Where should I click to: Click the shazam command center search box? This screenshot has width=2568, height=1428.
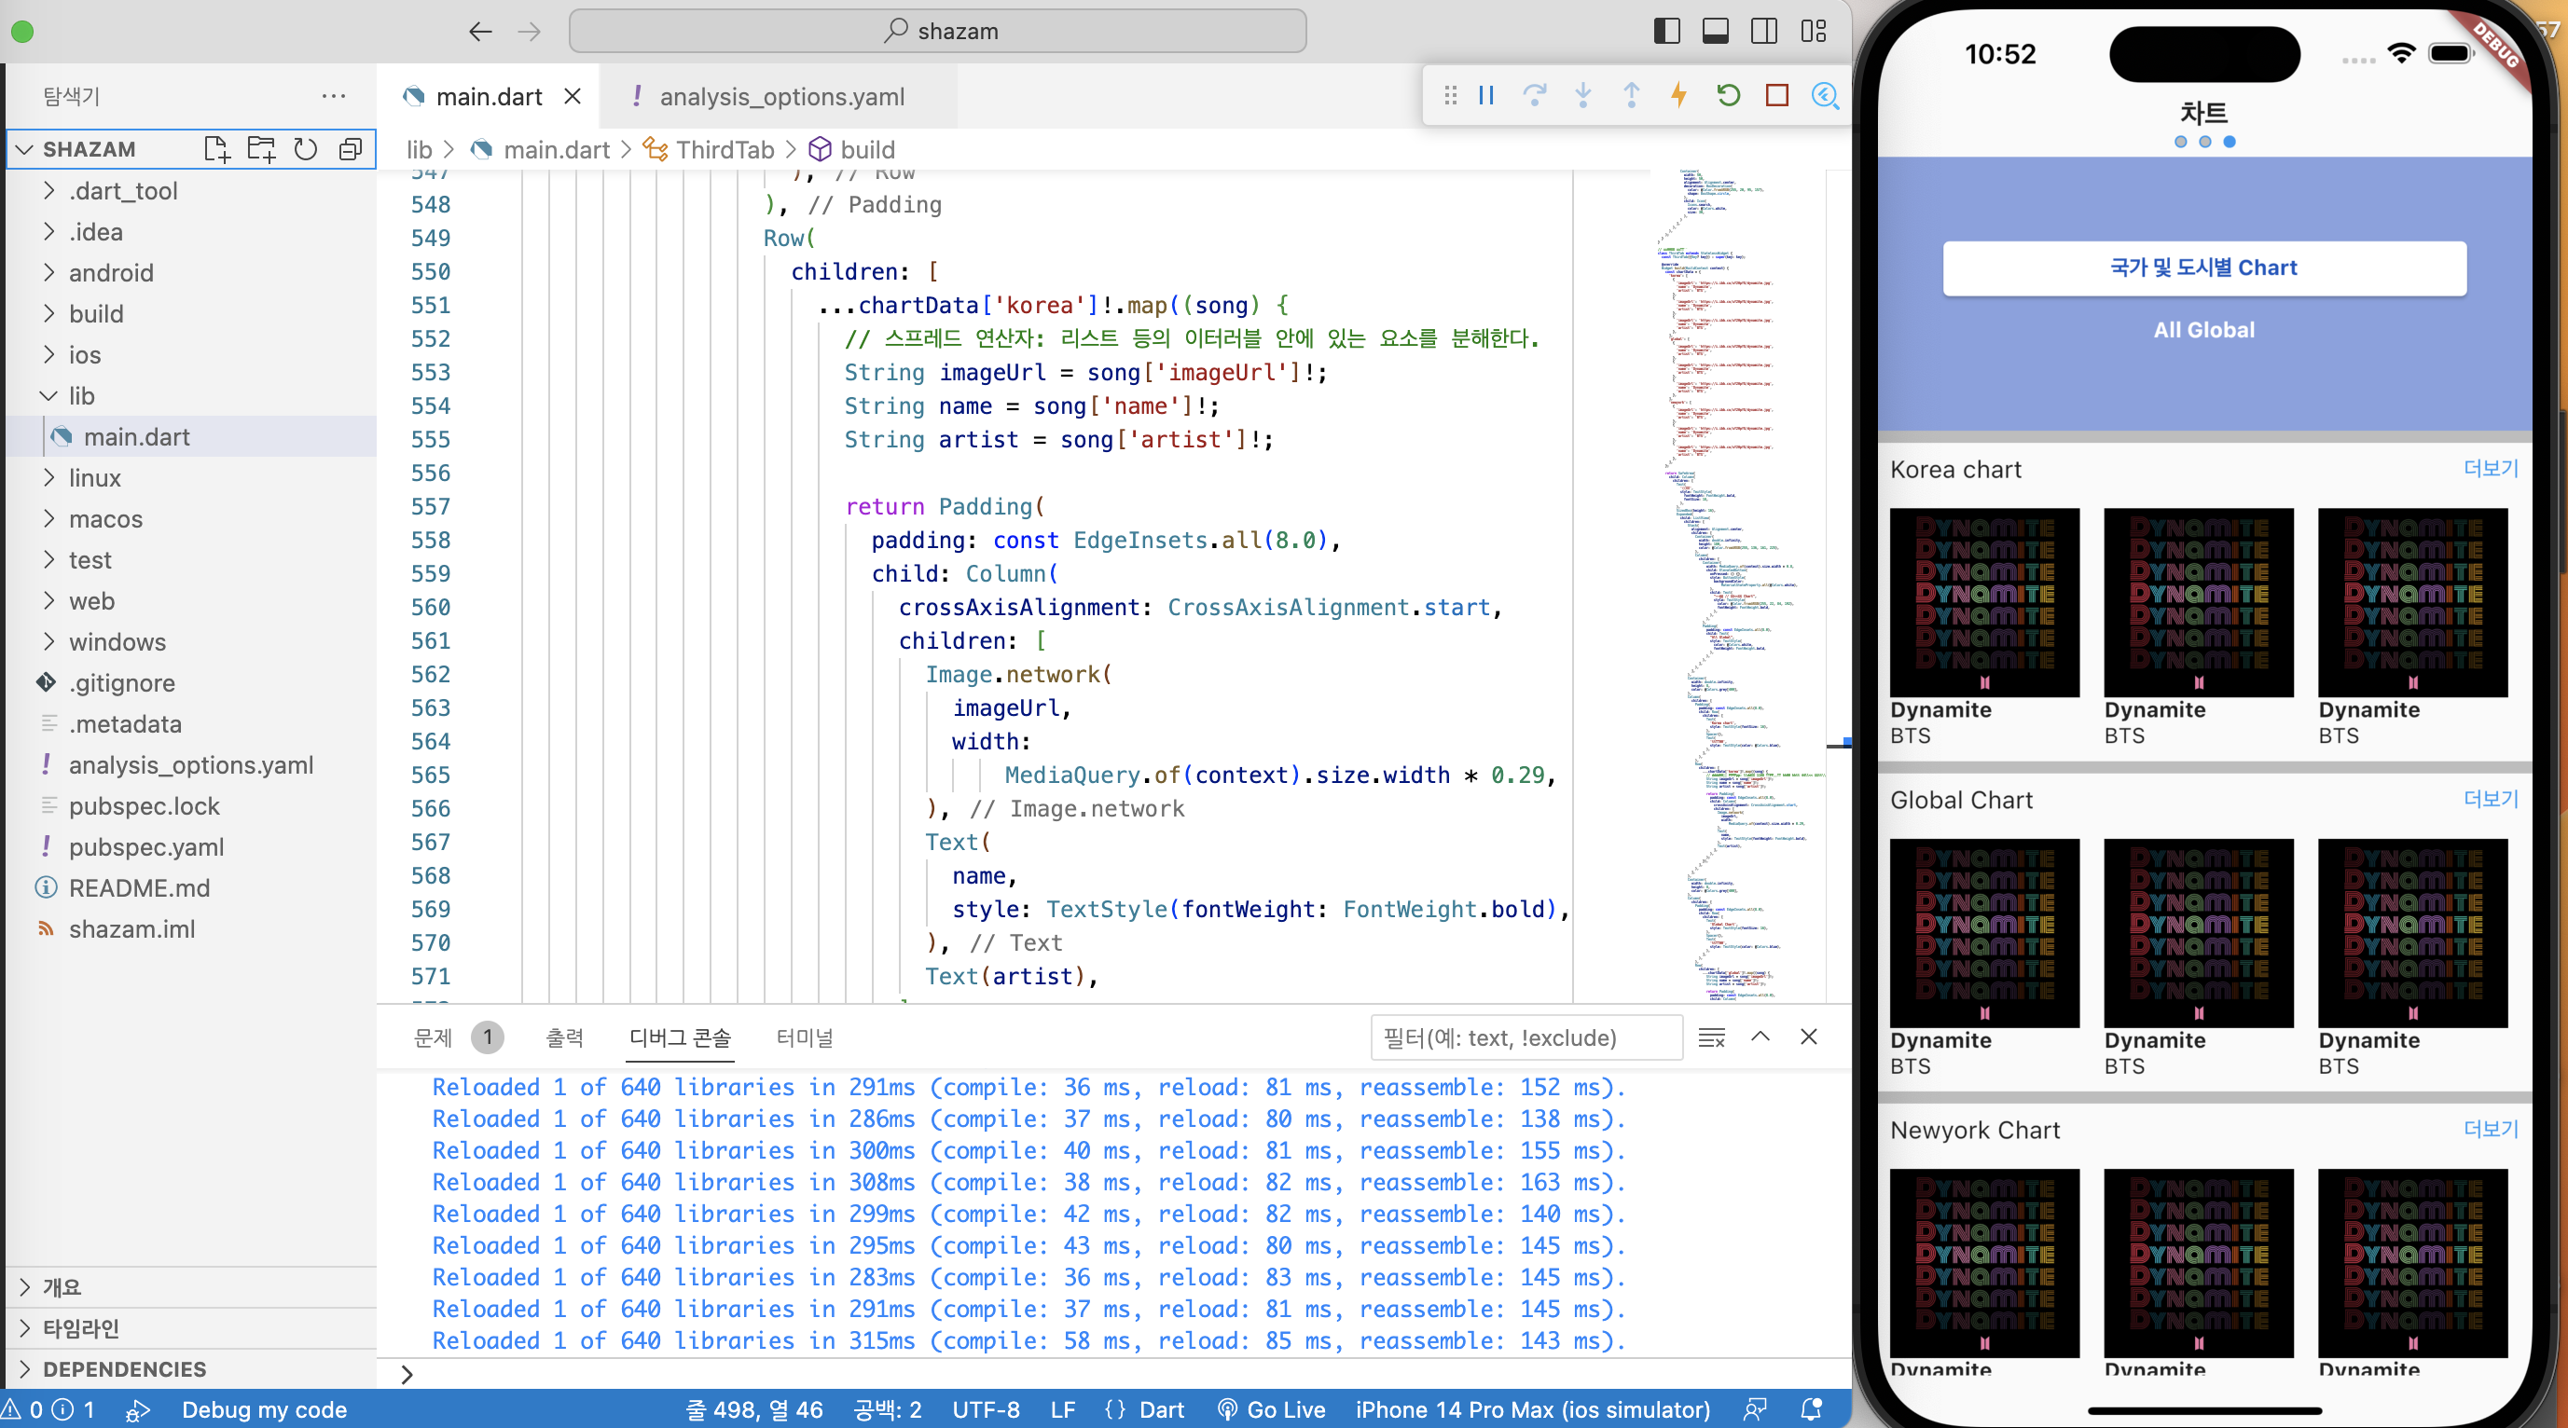937,31
